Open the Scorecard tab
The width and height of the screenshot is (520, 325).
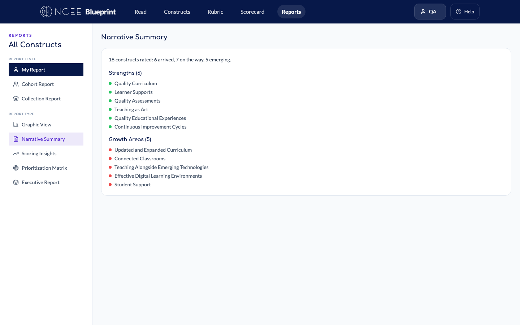[x=252, y=12]
